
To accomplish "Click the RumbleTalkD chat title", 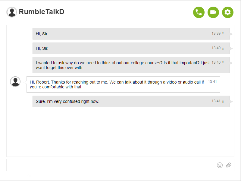I will pyautogui.click(x=42, y=12).
